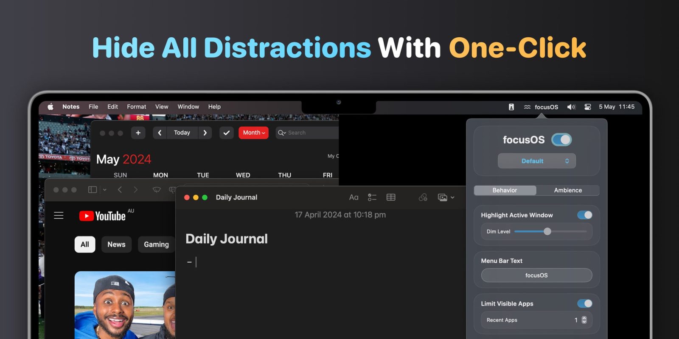Image resolution: width=679 pixels, height=339 pixels.
Task: Click the Calendar add event plus button
Action: pyautogui.click(x=138, y=133)
